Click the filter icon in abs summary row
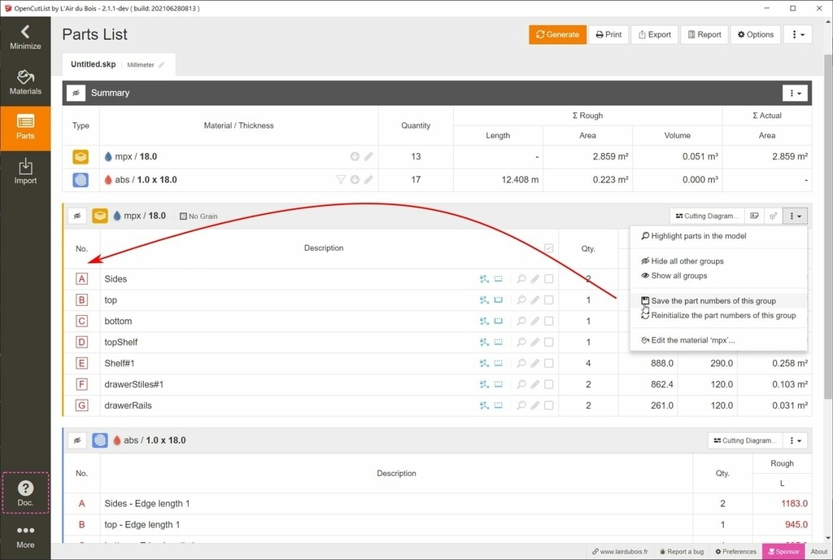Image resolution: width=833 pixels, height=560 pixels. coord(341,180)
